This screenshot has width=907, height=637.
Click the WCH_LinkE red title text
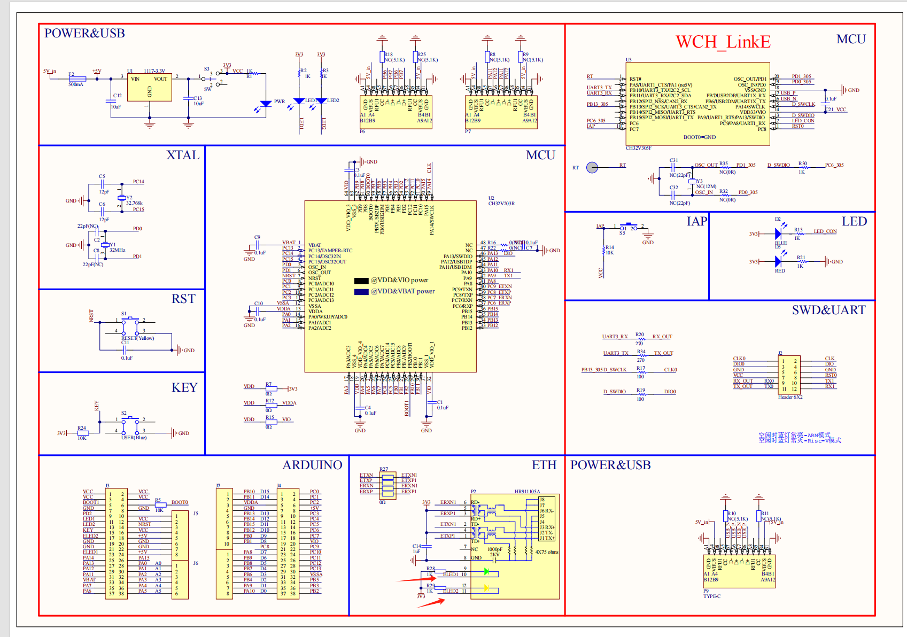(723, 42)
